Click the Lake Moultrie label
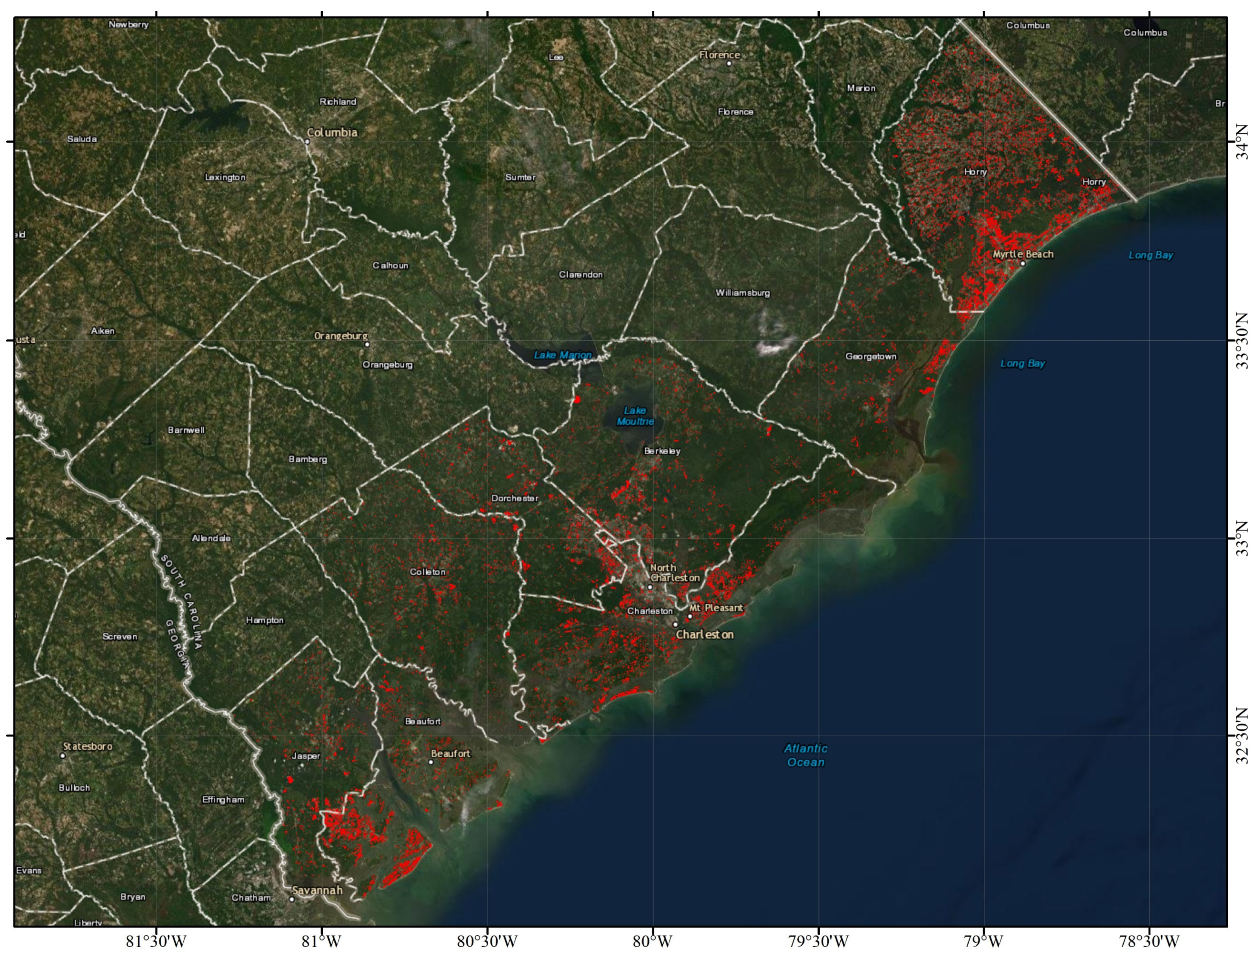Screen dimensions: 1258x955 coord(635,416)
